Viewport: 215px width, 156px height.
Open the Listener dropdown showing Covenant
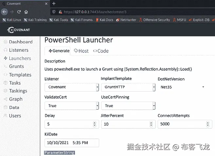pyautogui.click(x=72, y=87)
